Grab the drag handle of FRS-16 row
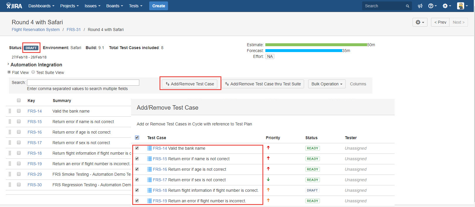 pos(10,132)
